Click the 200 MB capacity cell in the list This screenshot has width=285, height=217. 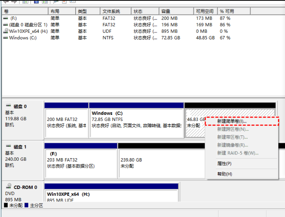(x=169, y=18)
